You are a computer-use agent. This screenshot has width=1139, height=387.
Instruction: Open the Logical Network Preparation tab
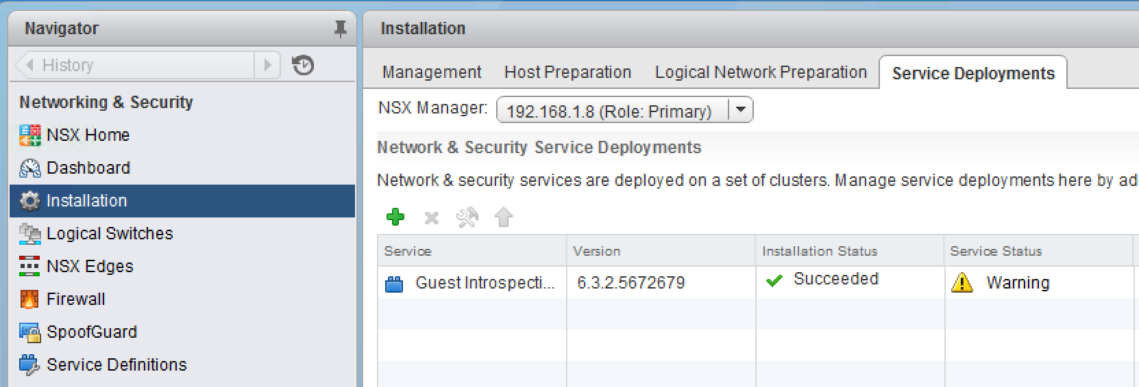tap(761, 72)
